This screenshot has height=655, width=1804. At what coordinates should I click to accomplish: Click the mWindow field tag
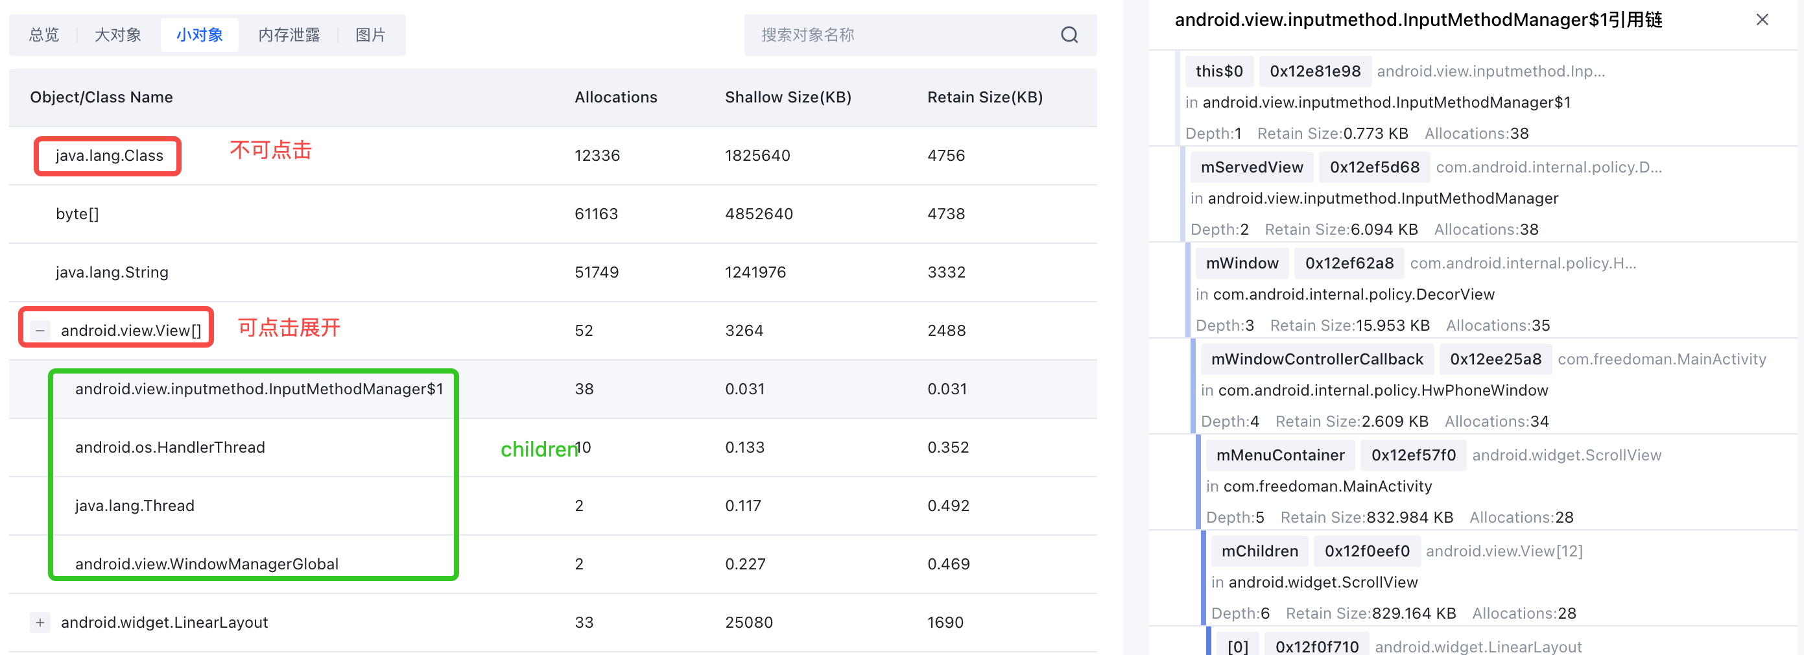pyautogui.click(x=1242, y=263)
